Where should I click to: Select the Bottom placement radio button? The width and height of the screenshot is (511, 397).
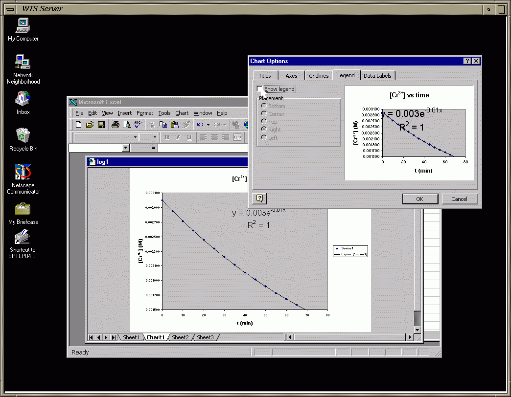click(264, 106)
